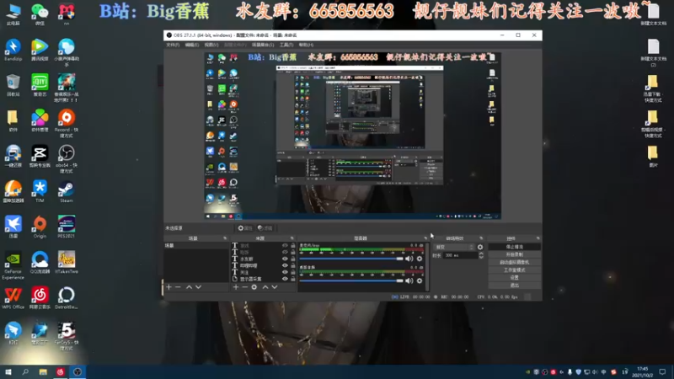Show the hidden first text source in the list
Screen dimensions: 674x379
(x=285, y=246)
